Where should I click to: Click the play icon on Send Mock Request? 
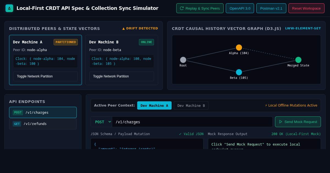tap(281, 122)
